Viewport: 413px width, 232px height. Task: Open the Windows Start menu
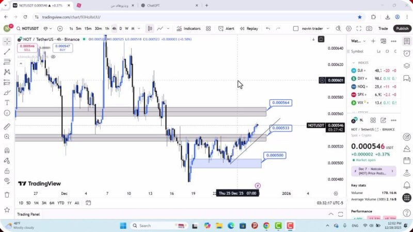tap(123, 225)
